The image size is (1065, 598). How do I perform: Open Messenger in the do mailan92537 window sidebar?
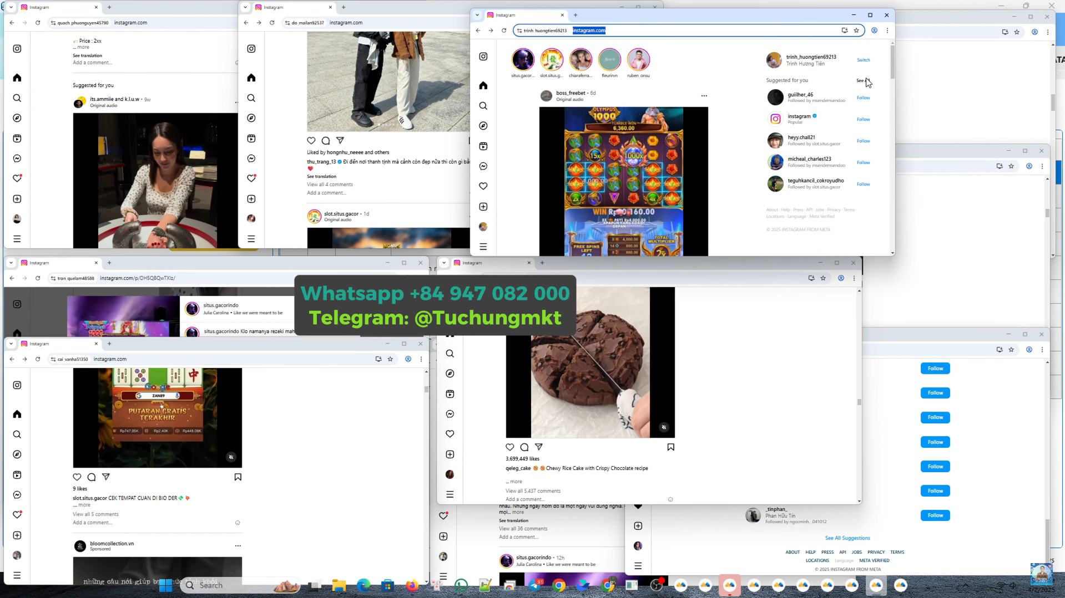tap(251, 159)
